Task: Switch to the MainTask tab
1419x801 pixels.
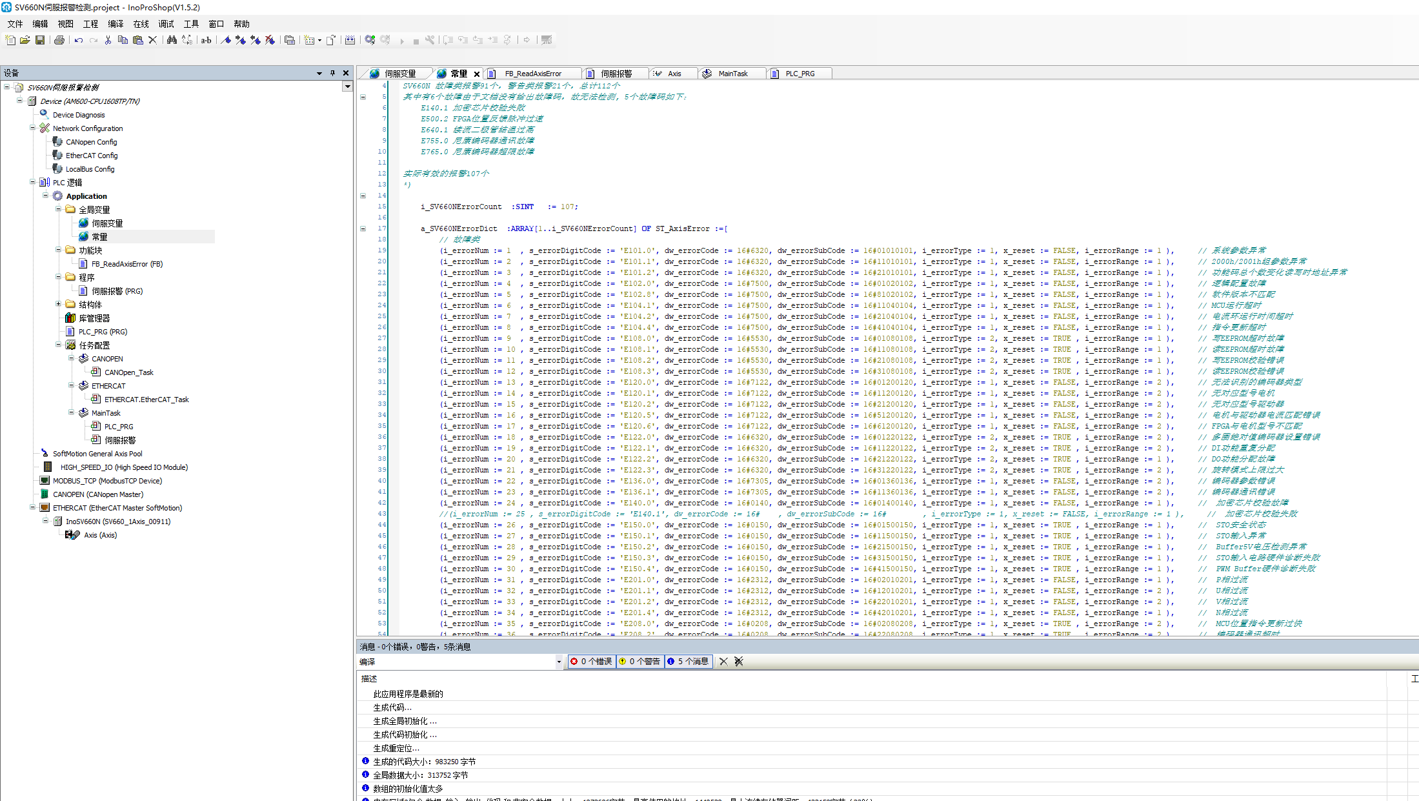Action: click(x=732, y=74)
